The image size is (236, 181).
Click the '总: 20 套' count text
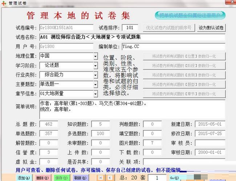click(133, 178)
